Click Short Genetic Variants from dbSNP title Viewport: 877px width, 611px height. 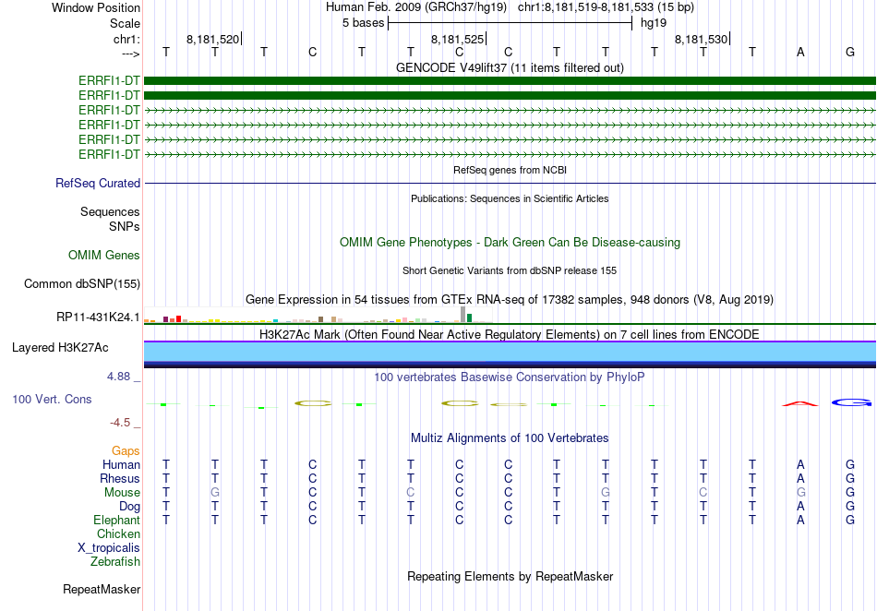510,270
